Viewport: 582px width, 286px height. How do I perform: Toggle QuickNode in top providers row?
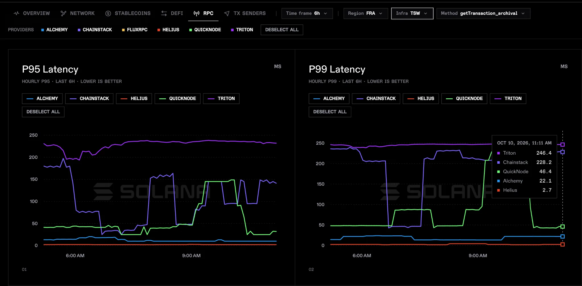point(205,30)
